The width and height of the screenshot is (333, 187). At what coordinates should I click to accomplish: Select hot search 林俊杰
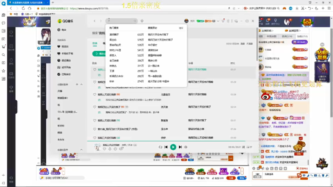point(113,66)
